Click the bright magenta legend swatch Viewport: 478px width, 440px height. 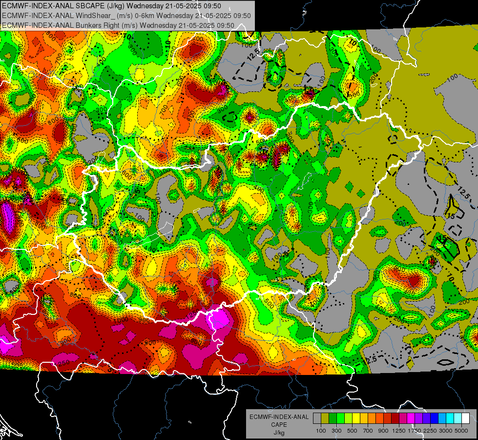tap(411, 418)
